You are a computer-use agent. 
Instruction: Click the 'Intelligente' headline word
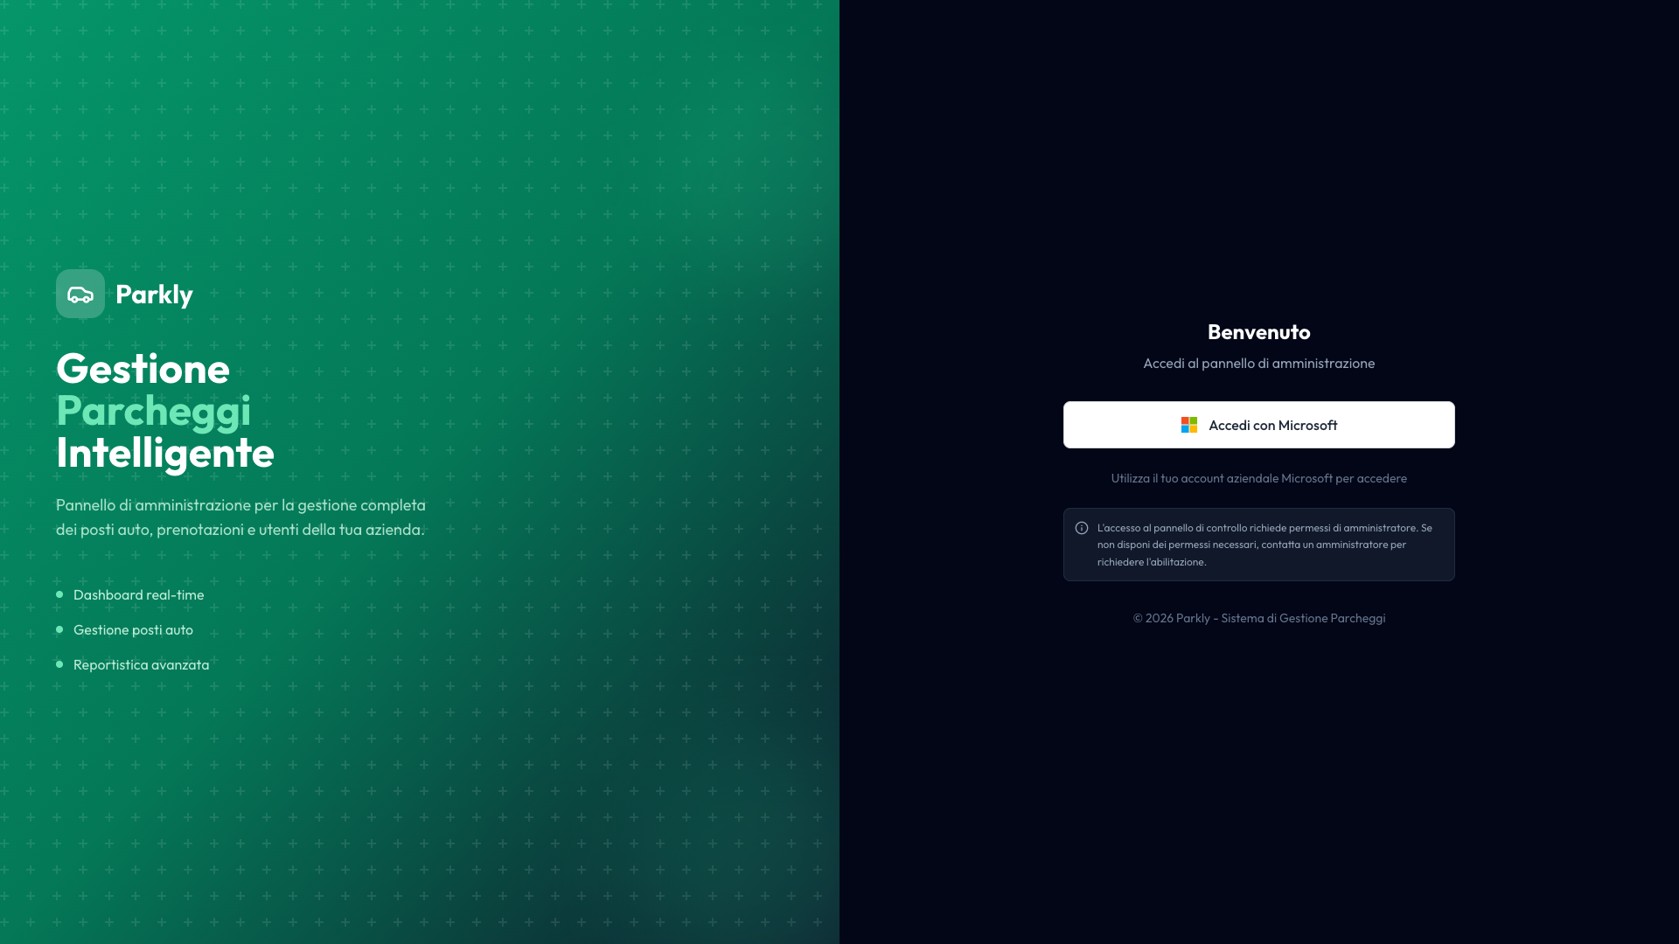[x=165, y=453]
